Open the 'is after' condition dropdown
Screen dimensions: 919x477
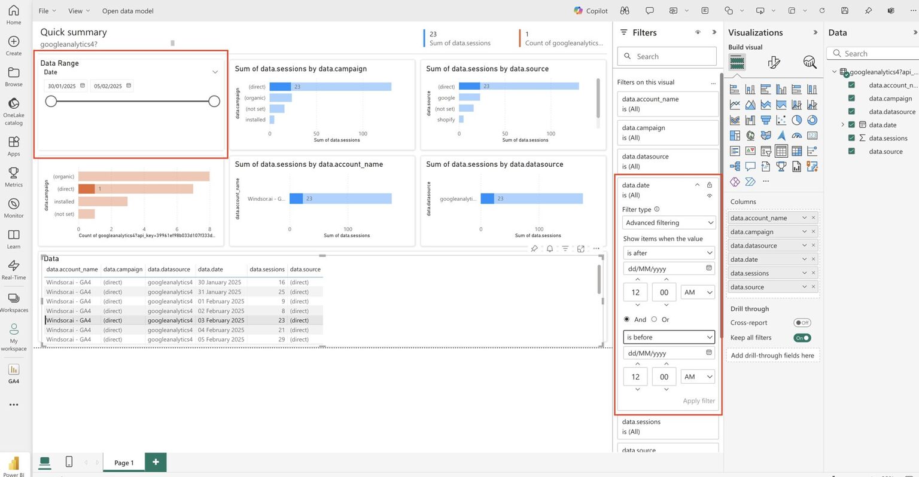point(669,253)
